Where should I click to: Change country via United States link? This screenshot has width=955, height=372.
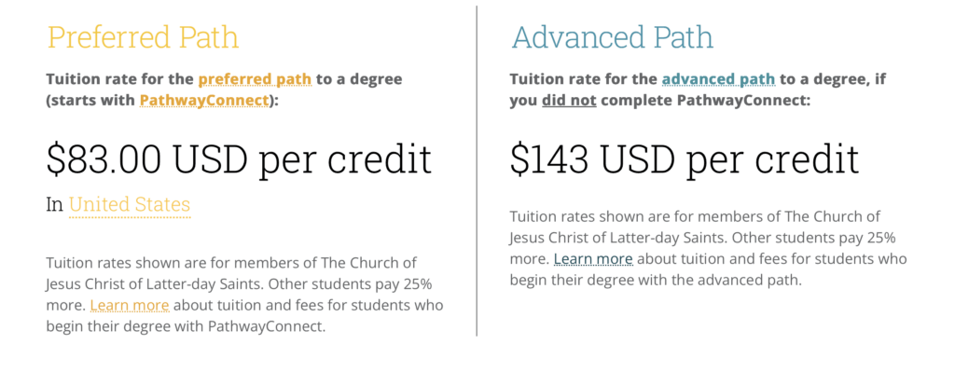[130, 204]
